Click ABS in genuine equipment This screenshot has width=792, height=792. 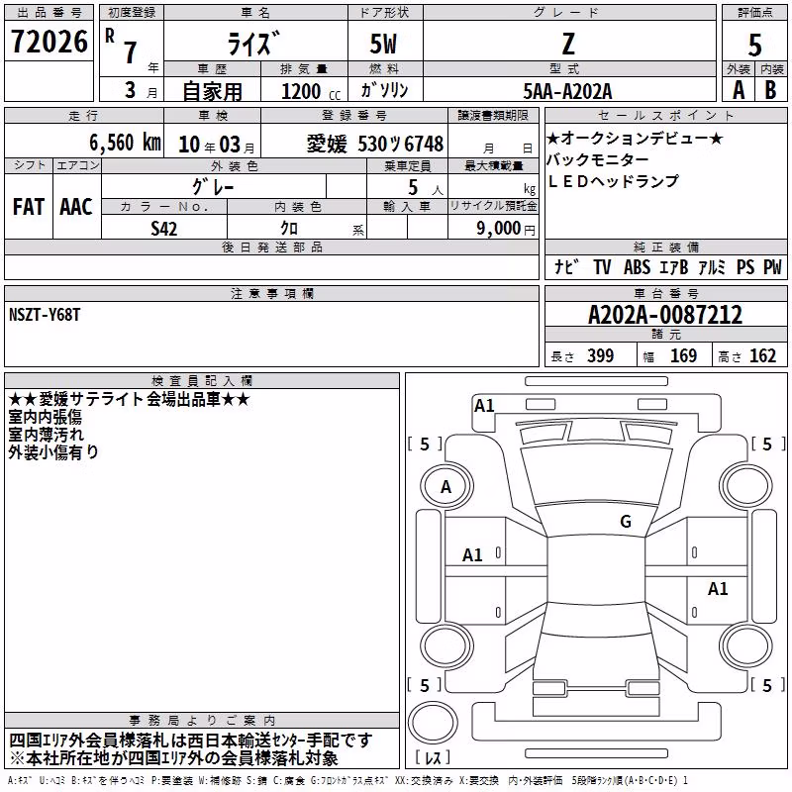pyautogui.click(x=637, y=266)
